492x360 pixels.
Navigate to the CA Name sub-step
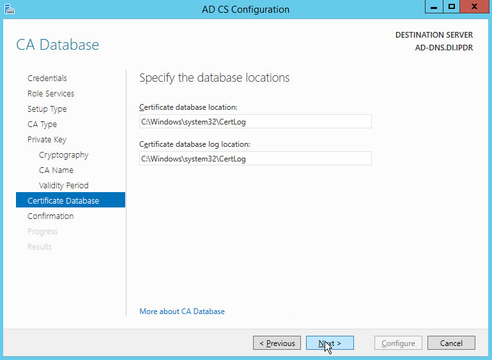pos(56,170)
